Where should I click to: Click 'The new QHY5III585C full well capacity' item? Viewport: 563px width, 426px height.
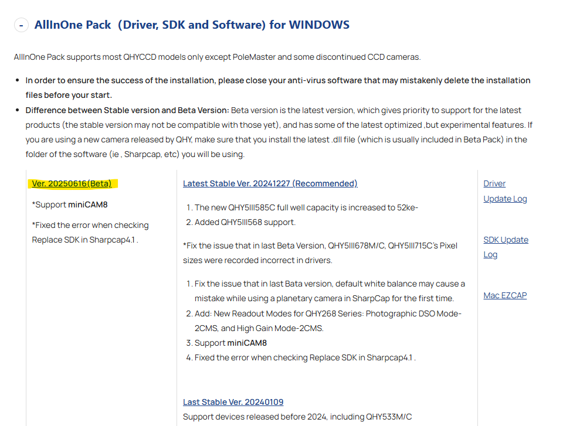[306, 207]
